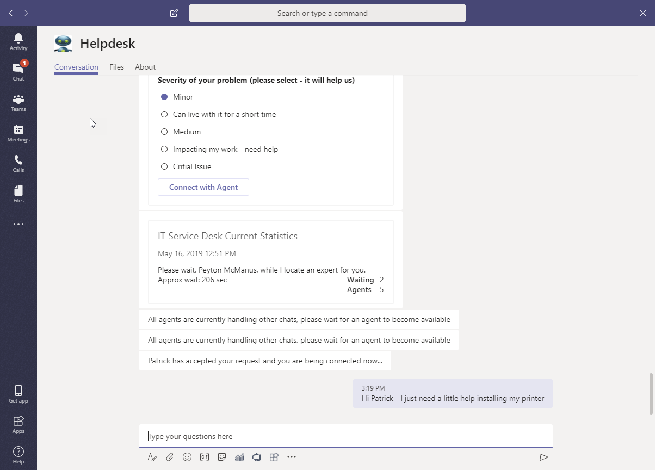The width and height of the screenshot is (655, 470).
Task: Click the 'May 16, 2019 12:51 PM' timestamp
Action: [197, 253]
